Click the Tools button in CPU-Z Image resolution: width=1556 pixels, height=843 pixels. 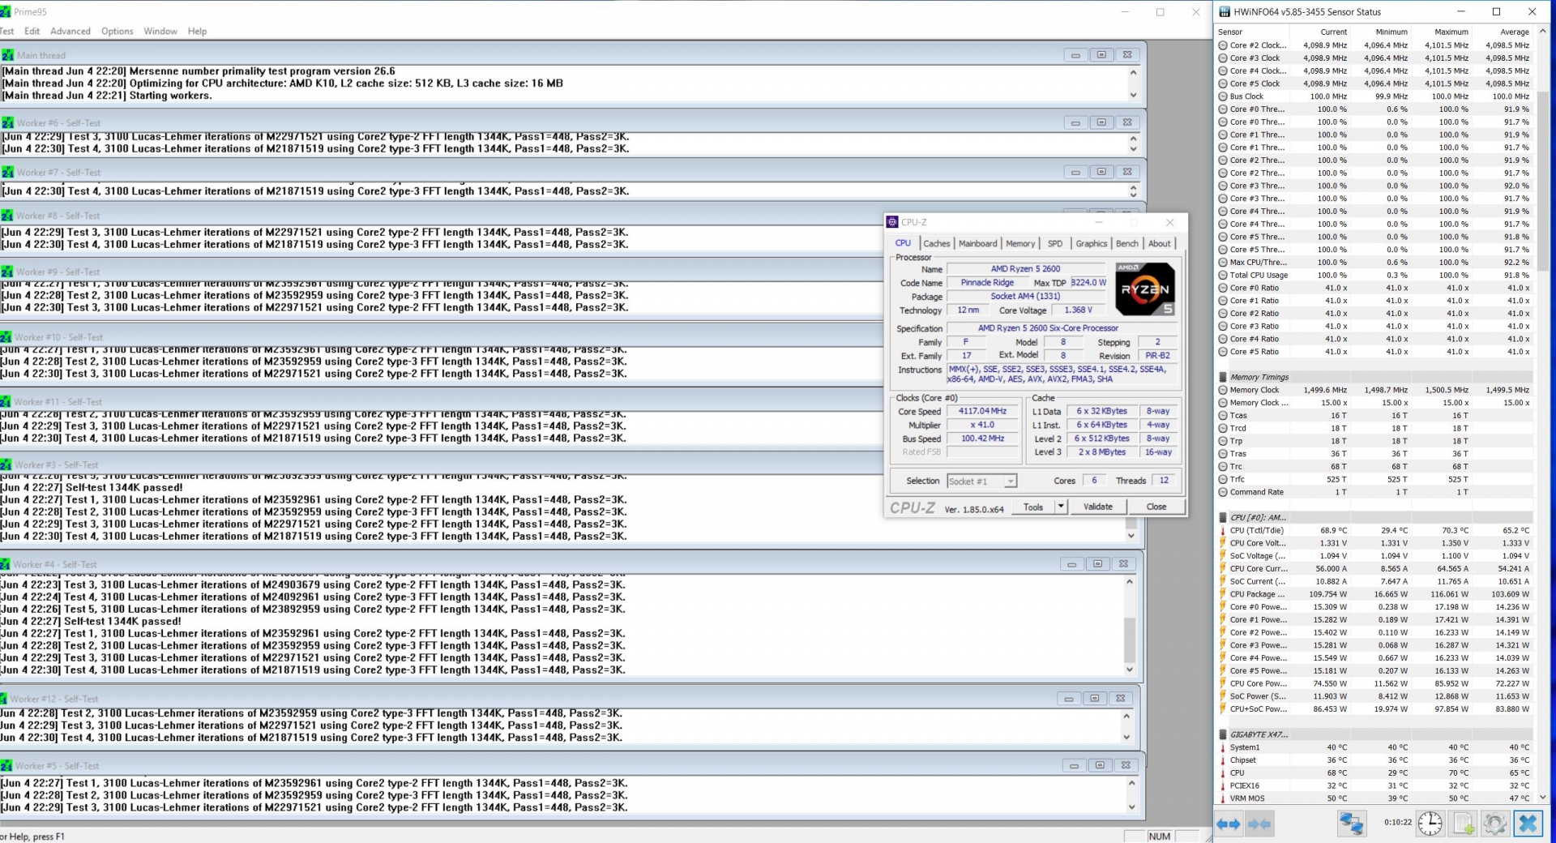1033,507
